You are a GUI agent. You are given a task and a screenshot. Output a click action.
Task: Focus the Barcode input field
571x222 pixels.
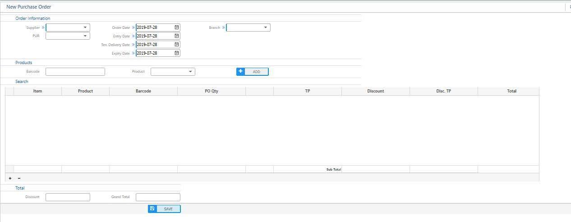[75, 72]
